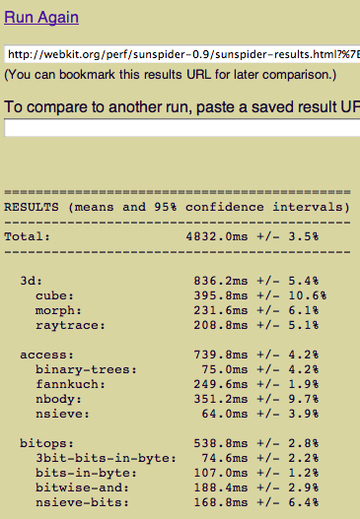The height and width of the screenshot is (519, 360).
Task: Click the +/- 1.2% bits-in-byte confidence value
Action: 288,473
